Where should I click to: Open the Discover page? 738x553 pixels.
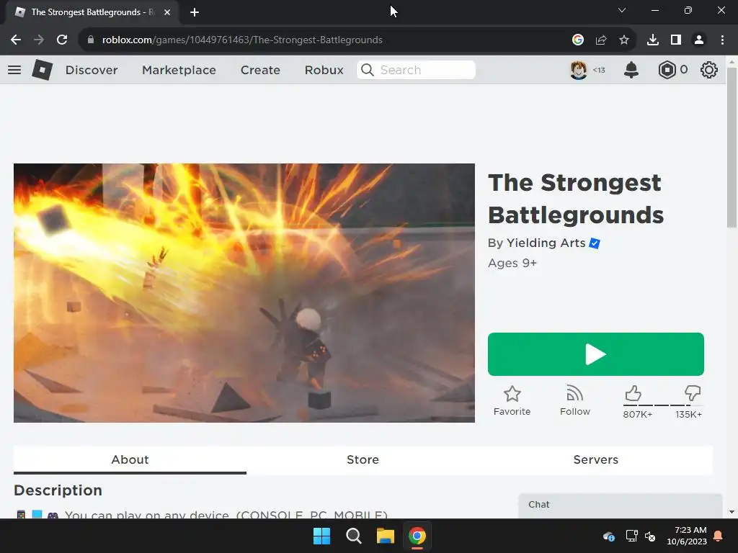[x=92, y=70]
